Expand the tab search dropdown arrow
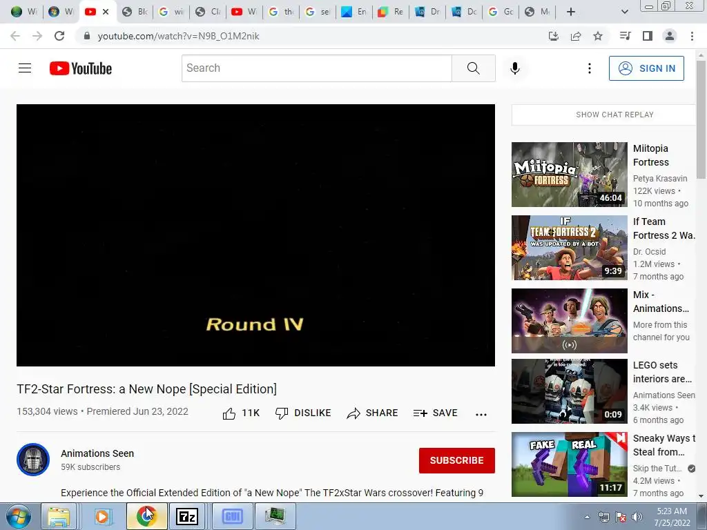 point(624,12)
